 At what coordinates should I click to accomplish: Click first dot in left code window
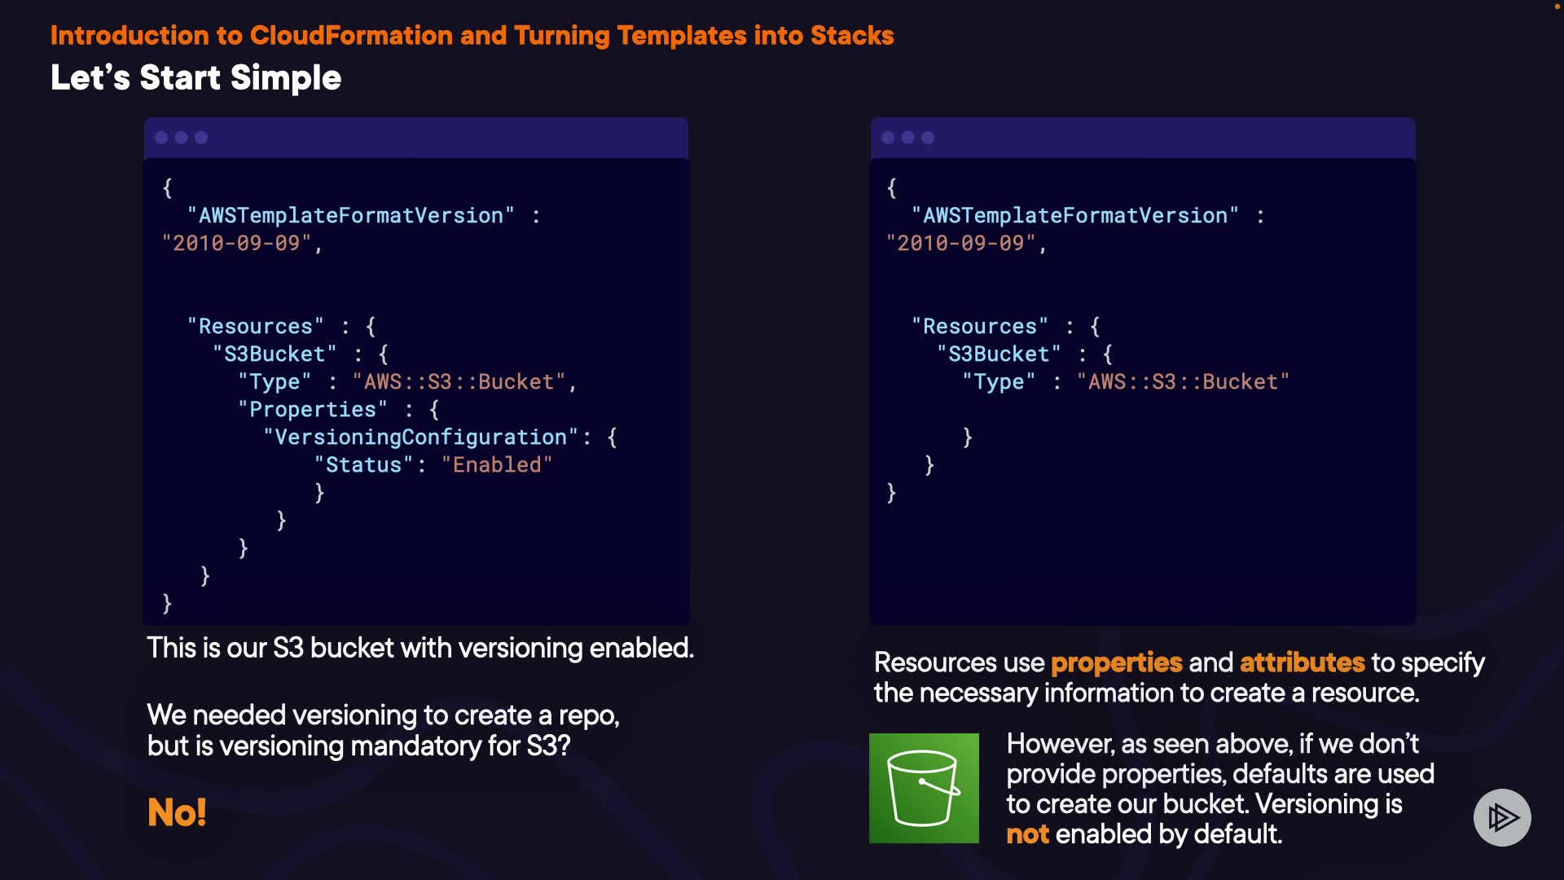click(x=161, y=138)
